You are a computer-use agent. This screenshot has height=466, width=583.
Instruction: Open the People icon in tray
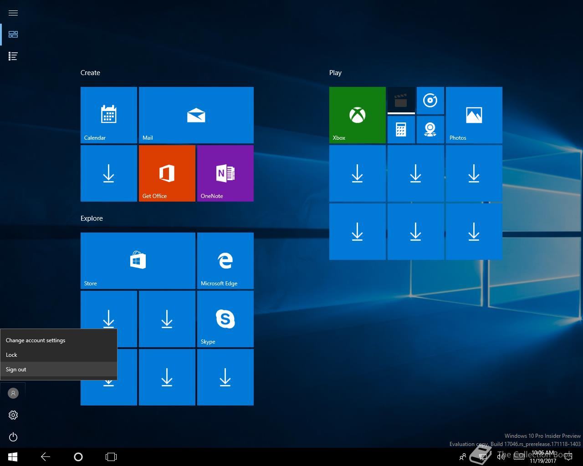click(463, 457)
